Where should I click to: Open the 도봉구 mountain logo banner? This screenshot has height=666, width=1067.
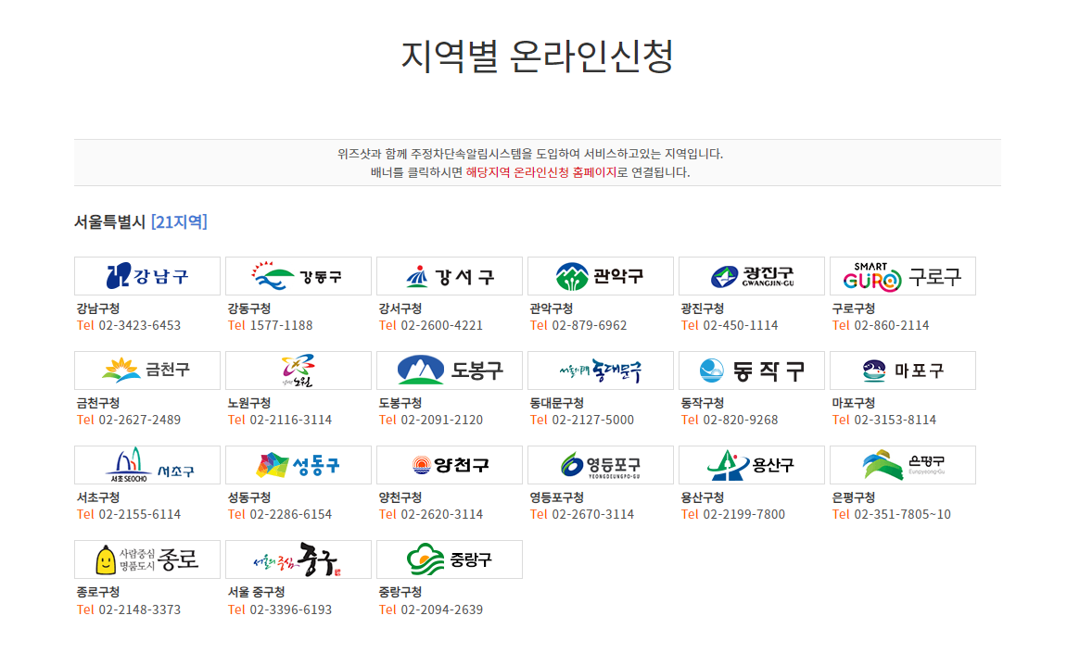(x=449, y=371)
